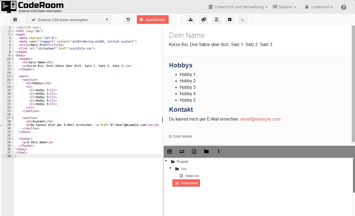This screenshot has height=216, width=355.
Task: Click the reset/undo arrow icon in toolbar
Action: coord(128,20)
